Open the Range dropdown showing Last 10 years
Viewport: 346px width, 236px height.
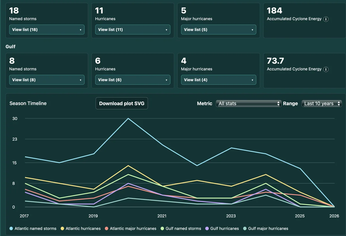tap(322, 104)
